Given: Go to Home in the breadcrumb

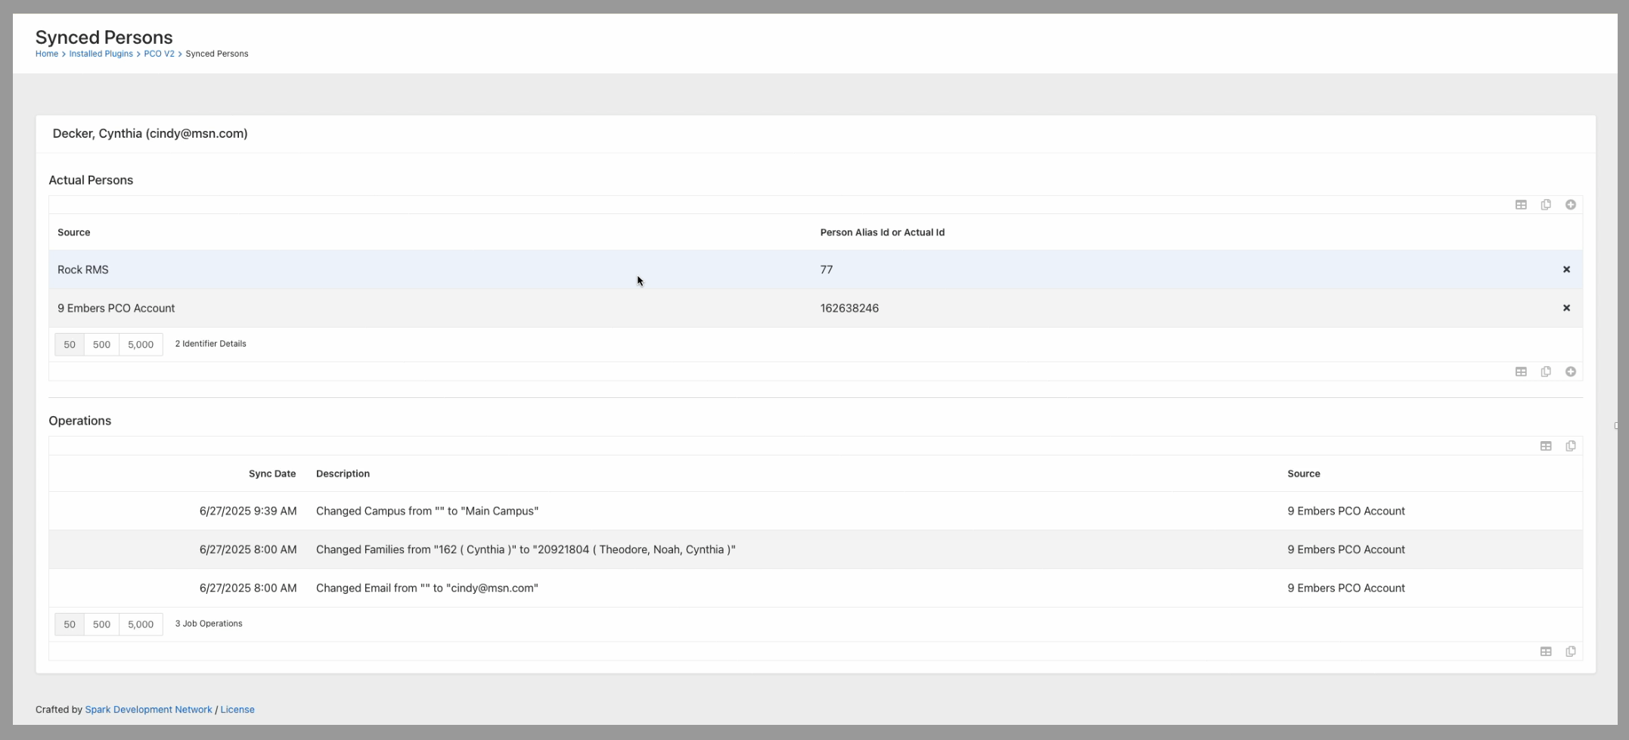Looking at the screenshot, I should click(46, 54).
